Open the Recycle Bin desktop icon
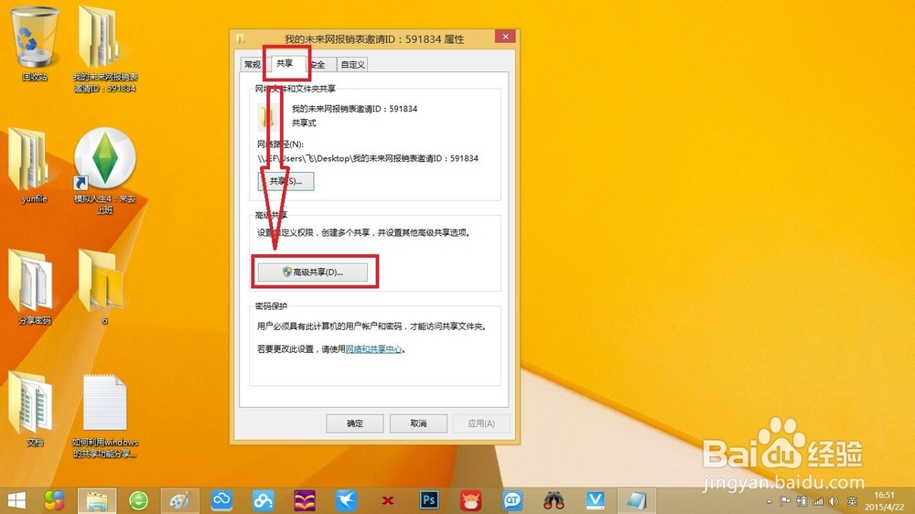Image resolution: width=915 pixels, height=514 pixels. 35,44
